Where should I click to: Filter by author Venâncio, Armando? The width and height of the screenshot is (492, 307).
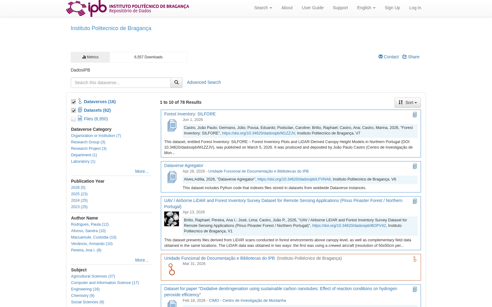click(x=92, y=244)
